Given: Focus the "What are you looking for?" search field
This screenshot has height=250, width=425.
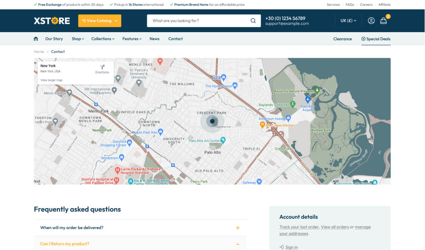Looking at the screenshot, I should pos(198,21).
